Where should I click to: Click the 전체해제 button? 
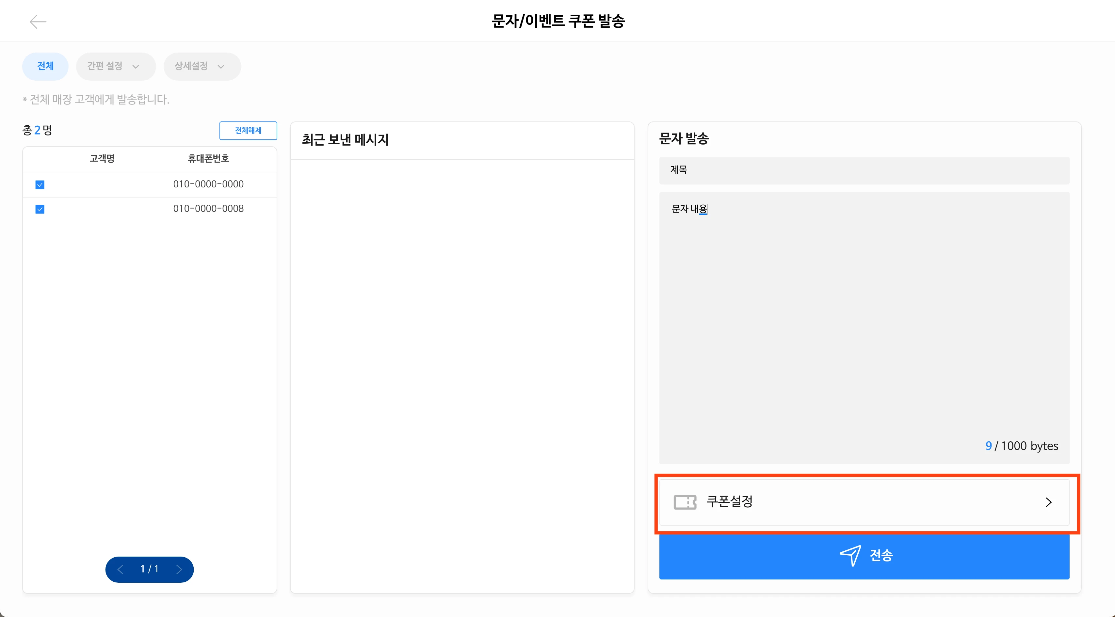248,130
